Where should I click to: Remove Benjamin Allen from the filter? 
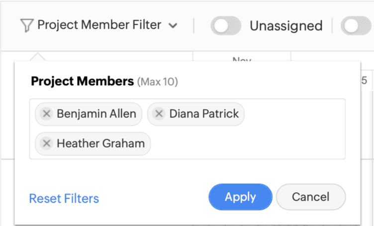click(x=46, y=114)
